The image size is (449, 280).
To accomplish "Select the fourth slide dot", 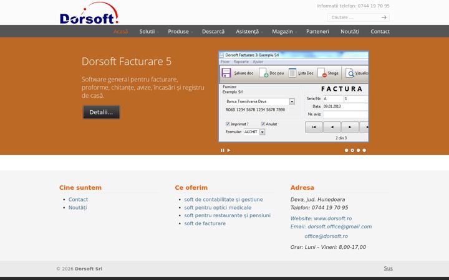I will tap(364, 151).
